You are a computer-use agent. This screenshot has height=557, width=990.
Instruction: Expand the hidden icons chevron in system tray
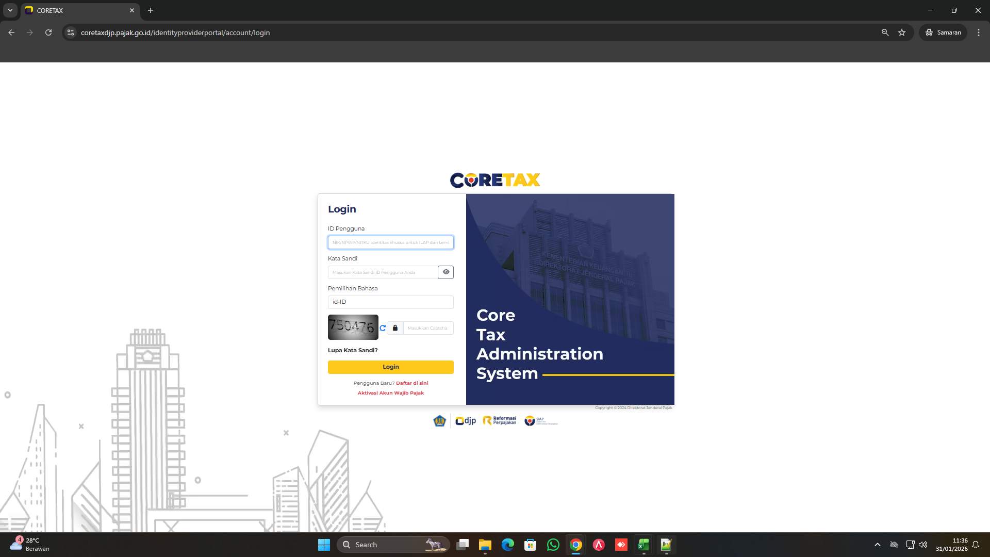pos(877,545)
